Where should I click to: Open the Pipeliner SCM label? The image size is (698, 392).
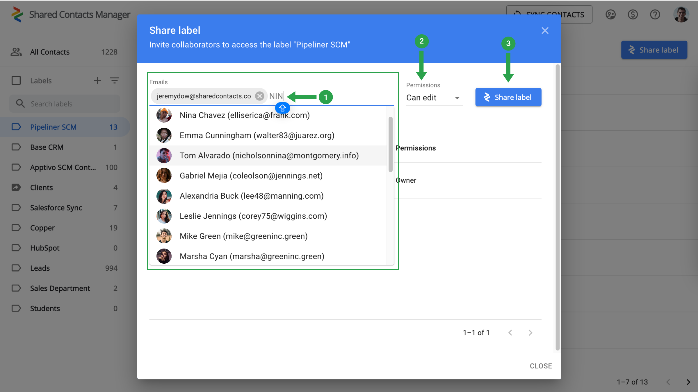65,127
